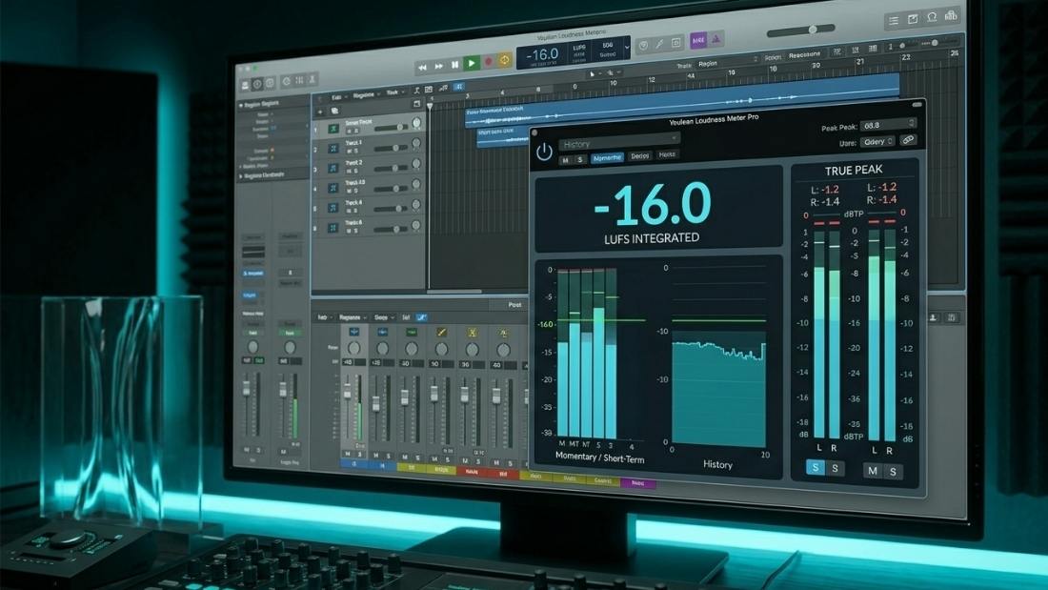1048x590 pixels.
Task: Click the blue highlighted snap icon above ruler
Action: pyautogui.click(x=458, y=87)
